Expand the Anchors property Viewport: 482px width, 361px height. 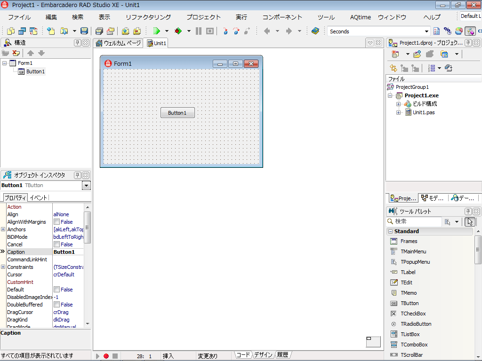point(3,229)
